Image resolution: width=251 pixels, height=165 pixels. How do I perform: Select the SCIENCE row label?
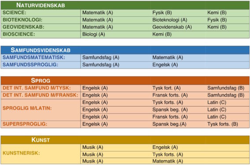[x=15, y=13]
